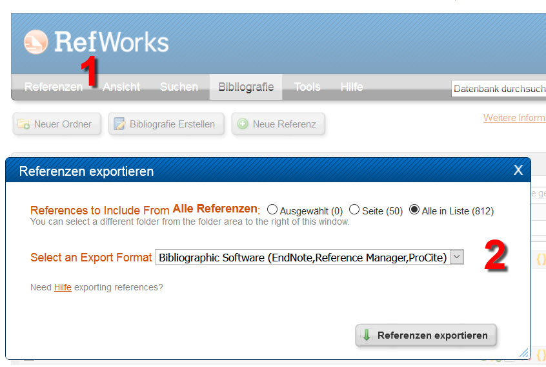The image size is (546, 367).
Task: Open the Ansicht menu
Action: 121,87
